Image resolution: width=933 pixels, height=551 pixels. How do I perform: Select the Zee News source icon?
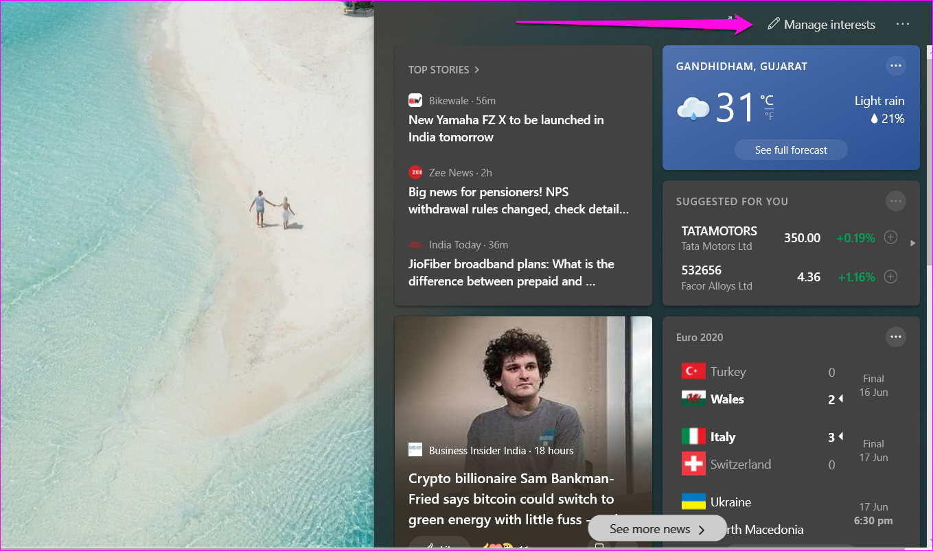pos(415,172)
